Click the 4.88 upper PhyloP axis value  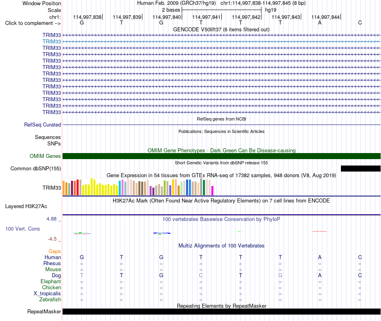[x=51, y=219]
